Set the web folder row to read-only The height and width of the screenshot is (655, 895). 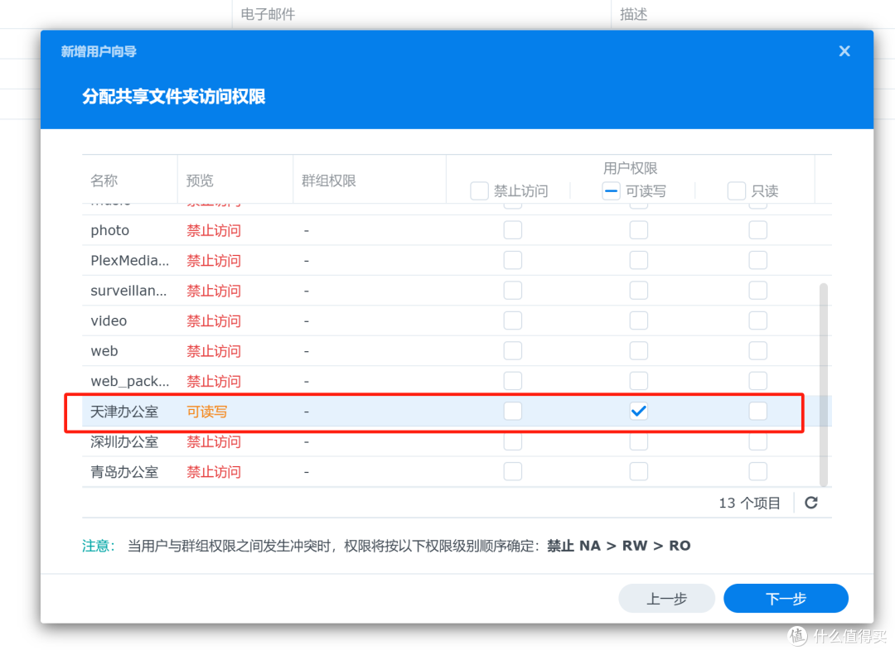[758, 351]
